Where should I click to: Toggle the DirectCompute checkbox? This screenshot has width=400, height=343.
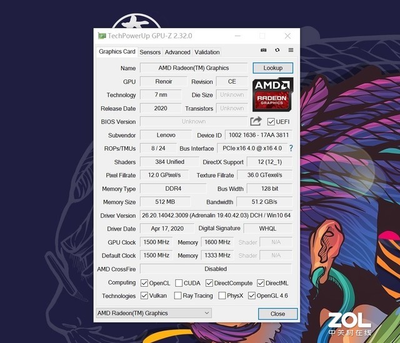pyautogui.click(x=209, y=283)
